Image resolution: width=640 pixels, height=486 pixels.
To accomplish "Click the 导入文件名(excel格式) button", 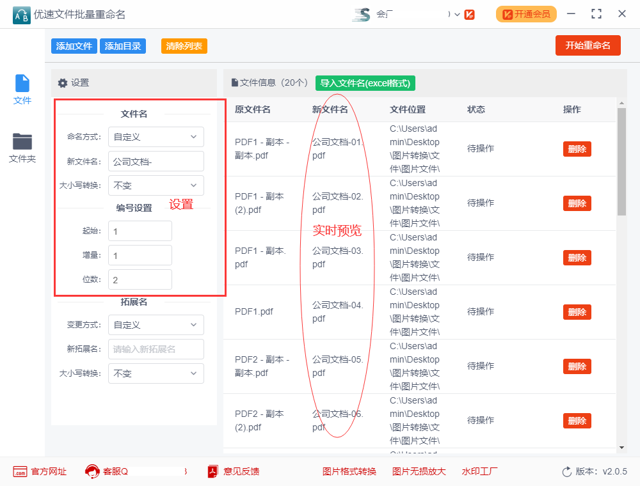I will [x=365, y=83].
